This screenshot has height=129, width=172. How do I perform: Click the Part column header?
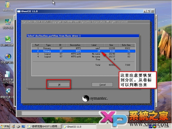37,45
